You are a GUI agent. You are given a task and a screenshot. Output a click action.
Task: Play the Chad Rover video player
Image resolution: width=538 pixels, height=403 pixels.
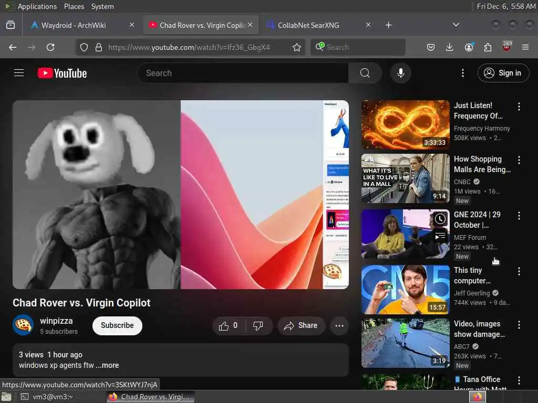point(181,195)
